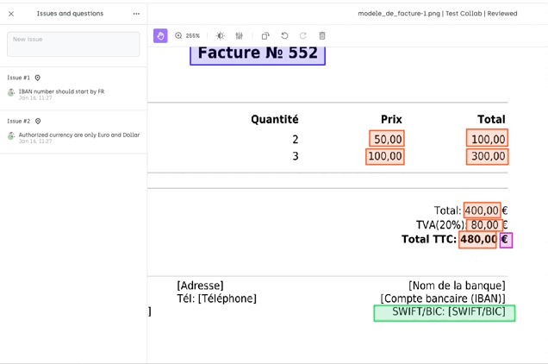Click the zoom magnifier icon
This screenshot has height=364, width=548.
click(x=178, y=35)
